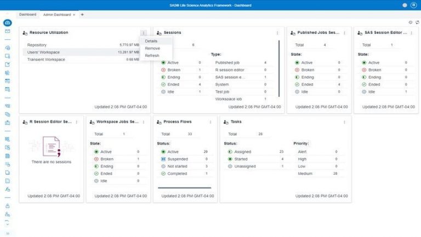Click Refresh in the tile menu
Screen dimensions: 421x237
pyautogui.click(x=152, y=55)
